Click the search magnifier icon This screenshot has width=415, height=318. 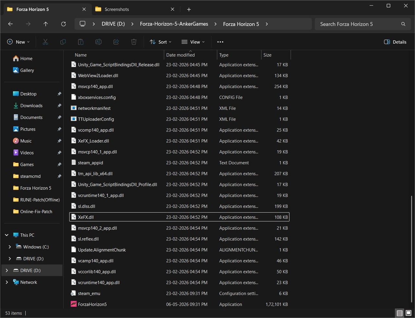(403, 24)
